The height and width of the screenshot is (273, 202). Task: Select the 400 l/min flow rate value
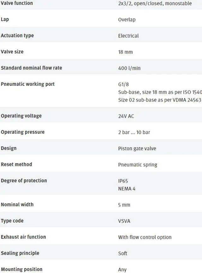point(129,68)
